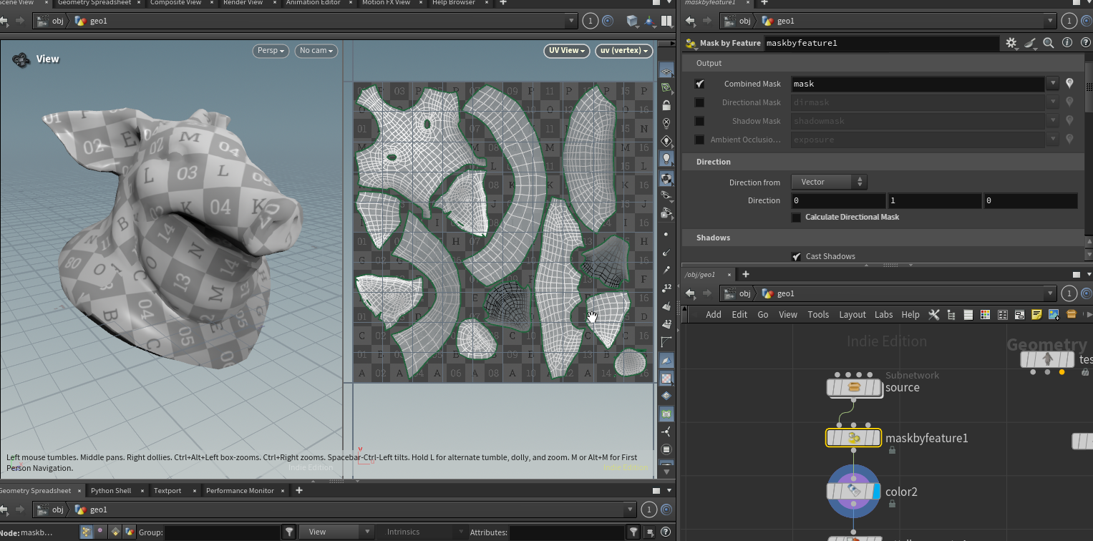
Task: Open the Persp viewport dropdown
Action: click(270, 51)
